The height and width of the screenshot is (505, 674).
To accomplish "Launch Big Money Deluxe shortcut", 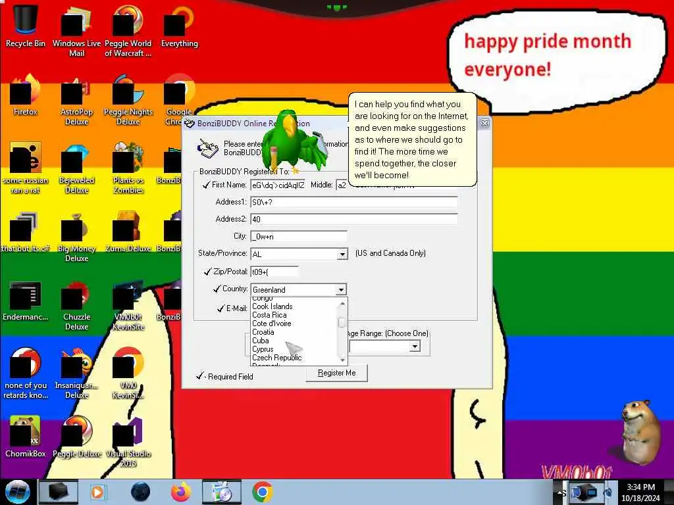I will tap(76, 237).
